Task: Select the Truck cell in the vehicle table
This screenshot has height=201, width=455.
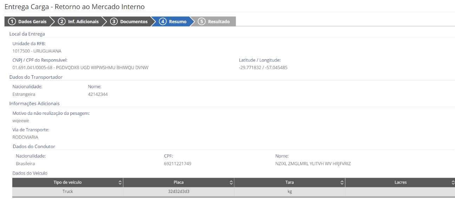Action: point(68,192)
